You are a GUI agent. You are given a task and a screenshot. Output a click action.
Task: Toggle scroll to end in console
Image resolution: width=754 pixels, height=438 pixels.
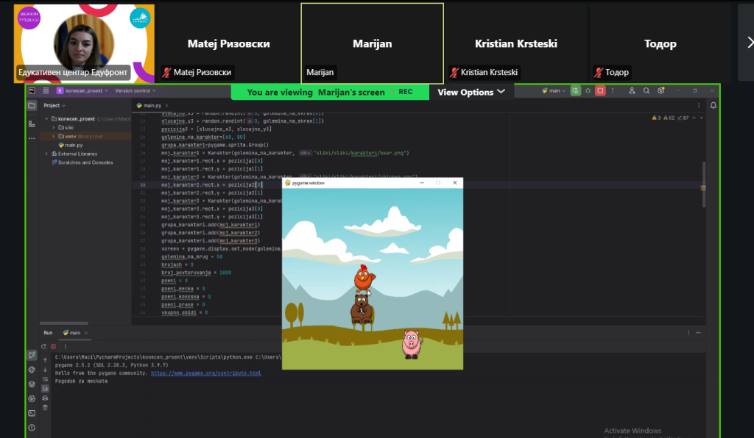[x=46, y=388]
